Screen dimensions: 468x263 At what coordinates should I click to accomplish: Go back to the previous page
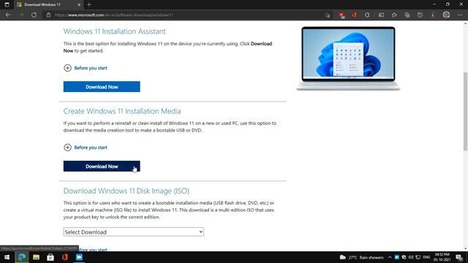8,15
